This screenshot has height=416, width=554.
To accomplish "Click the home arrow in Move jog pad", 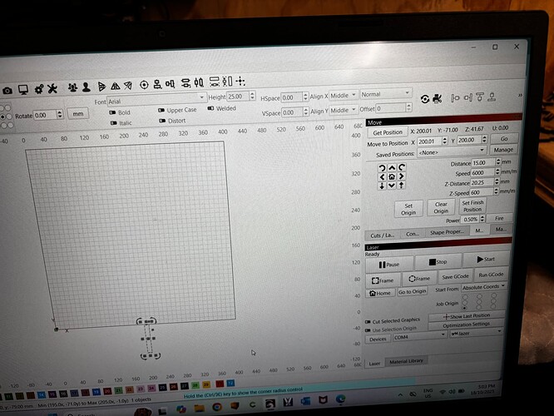I will coord(392,177).
